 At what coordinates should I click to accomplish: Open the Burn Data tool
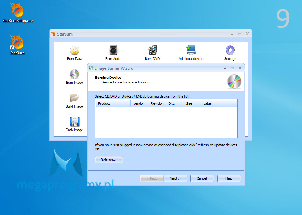point(74,53)
